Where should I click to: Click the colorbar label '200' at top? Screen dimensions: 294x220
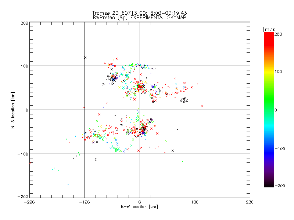click(x=278, y=34)
